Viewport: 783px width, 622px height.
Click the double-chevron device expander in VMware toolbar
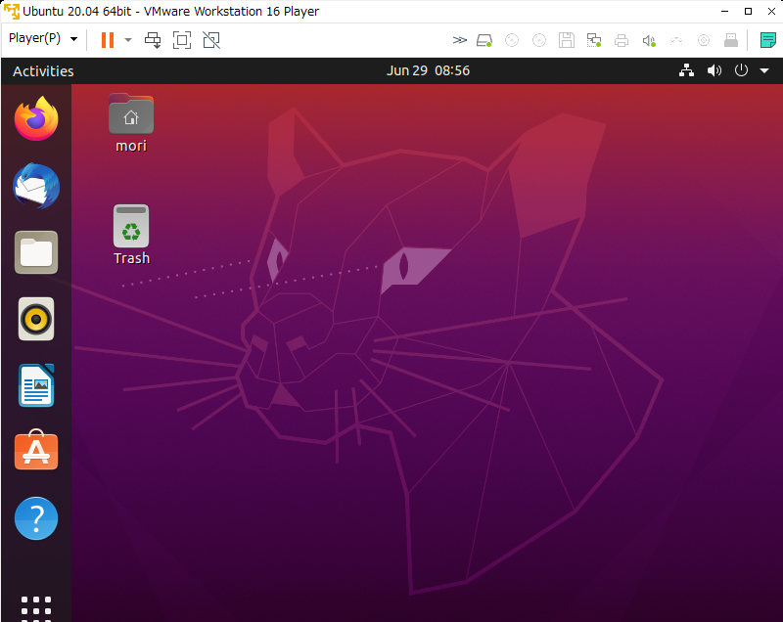459,40
